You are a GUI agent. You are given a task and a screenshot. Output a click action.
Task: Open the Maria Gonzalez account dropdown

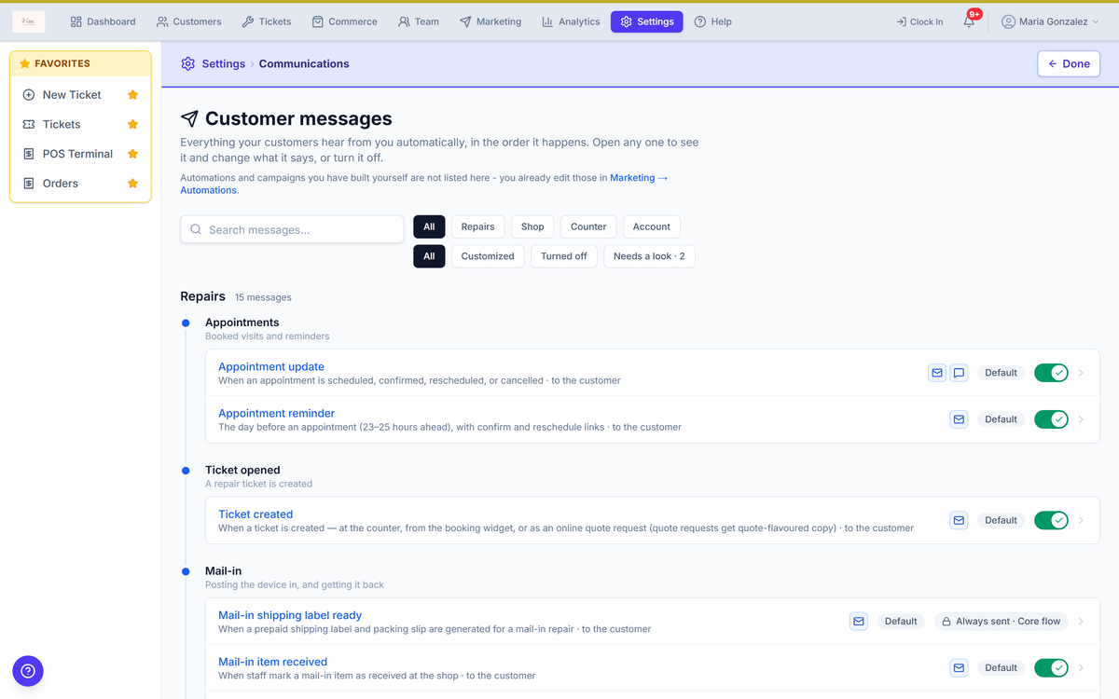pos(1050,21)
